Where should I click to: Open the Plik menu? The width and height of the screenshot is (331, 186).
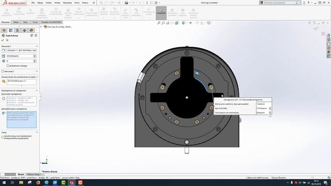[x=33, y=3]
